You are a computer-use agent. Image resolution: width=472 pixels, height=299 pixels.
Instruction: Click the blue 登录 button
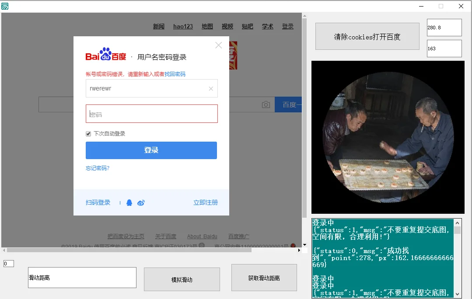[151, 150]
